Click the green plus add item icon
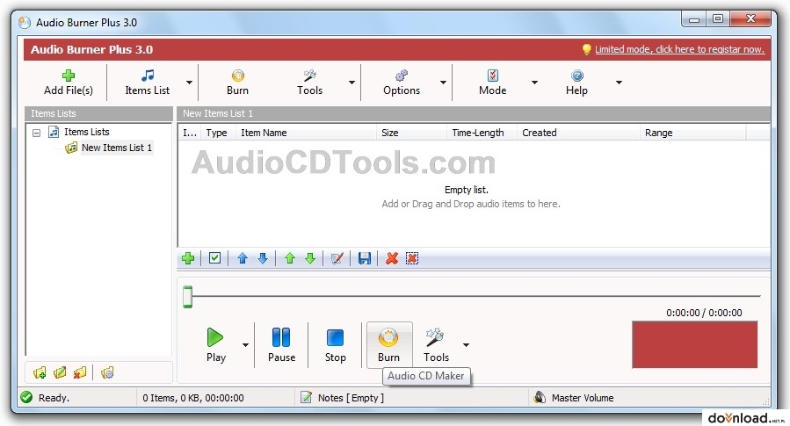The height and width of the screenshot is (426, 790). (188, 258)
